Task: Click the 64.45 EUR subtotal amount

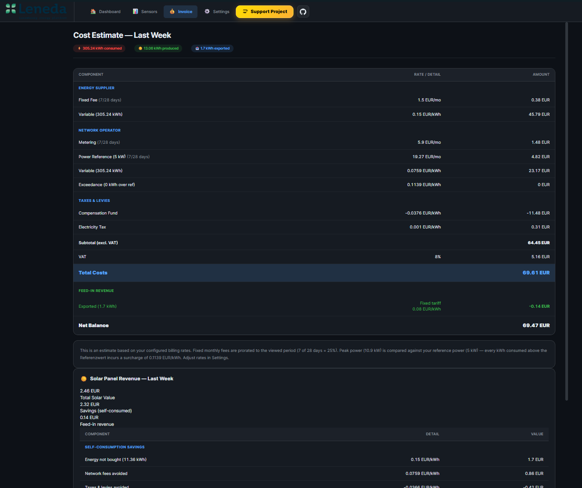Action: [x=539, y=243]
